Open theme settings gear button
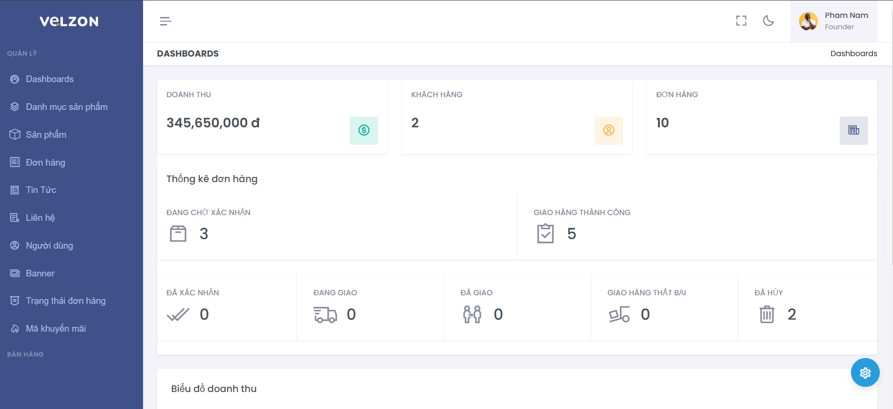 [x=865, y=373]
